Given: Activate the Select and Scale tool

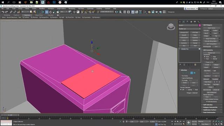Looking at the screenshot, I should (54, 12).
